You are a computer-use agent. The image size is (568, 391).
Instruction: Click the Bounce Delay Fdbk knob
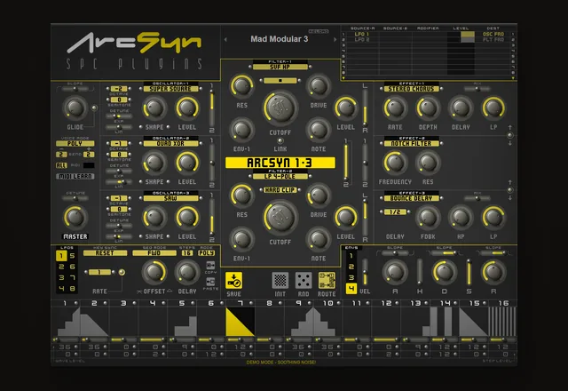428,217
